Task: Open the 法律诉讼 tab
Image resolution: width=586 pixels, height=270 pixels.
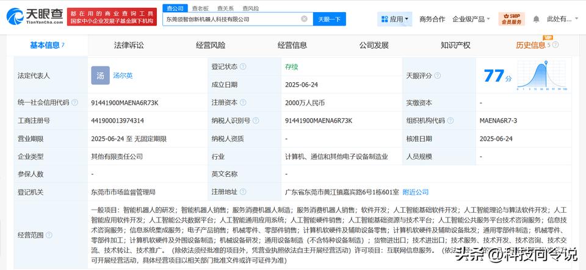Action: (129, 45)
